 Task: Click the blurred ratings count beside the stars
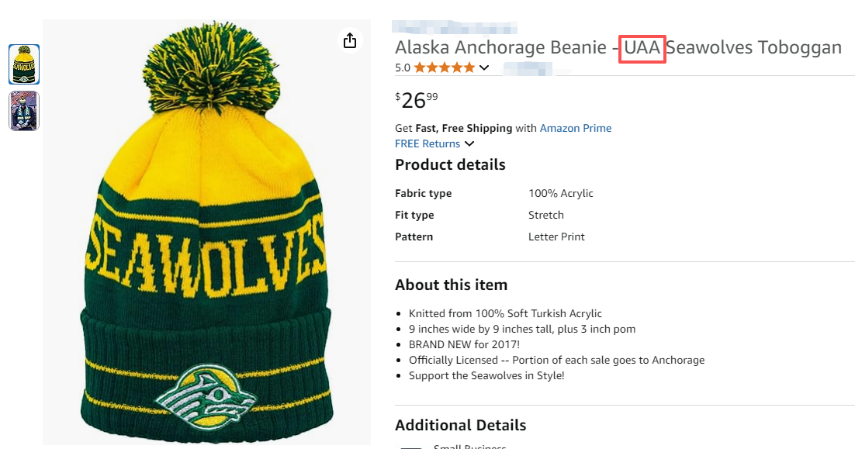(528, 68)
